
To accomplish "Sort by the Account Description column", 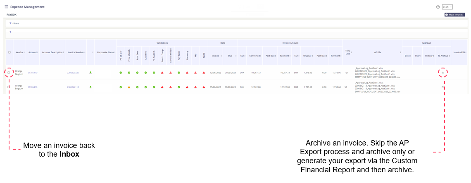I will (x=52, y=52).
